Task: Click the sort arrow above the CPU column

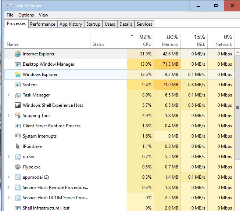Action: 132,36
